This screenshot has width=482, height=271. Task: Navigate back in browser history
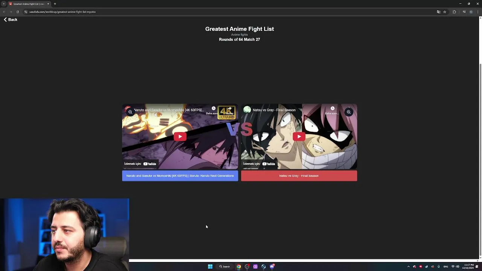point(4,12)
